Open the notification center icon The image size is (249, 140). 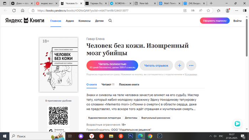243,136
